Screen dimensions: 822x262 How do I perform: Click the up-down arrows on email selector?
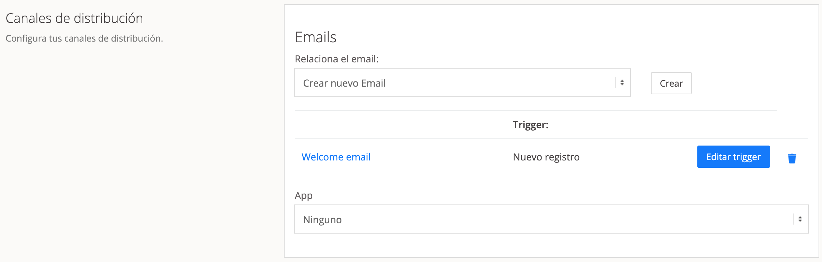click(x=622, y=83)
